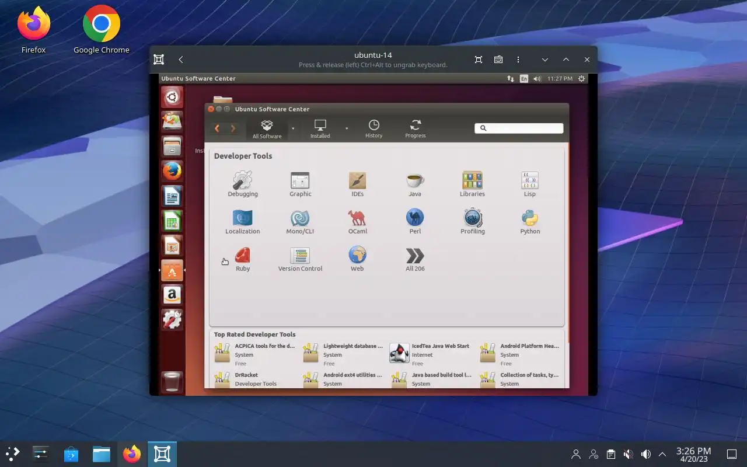The height and width of the screenshot is (467, 747).
Task: Open System Settings in Ubuntu launcher
Action: coord(172,320)
